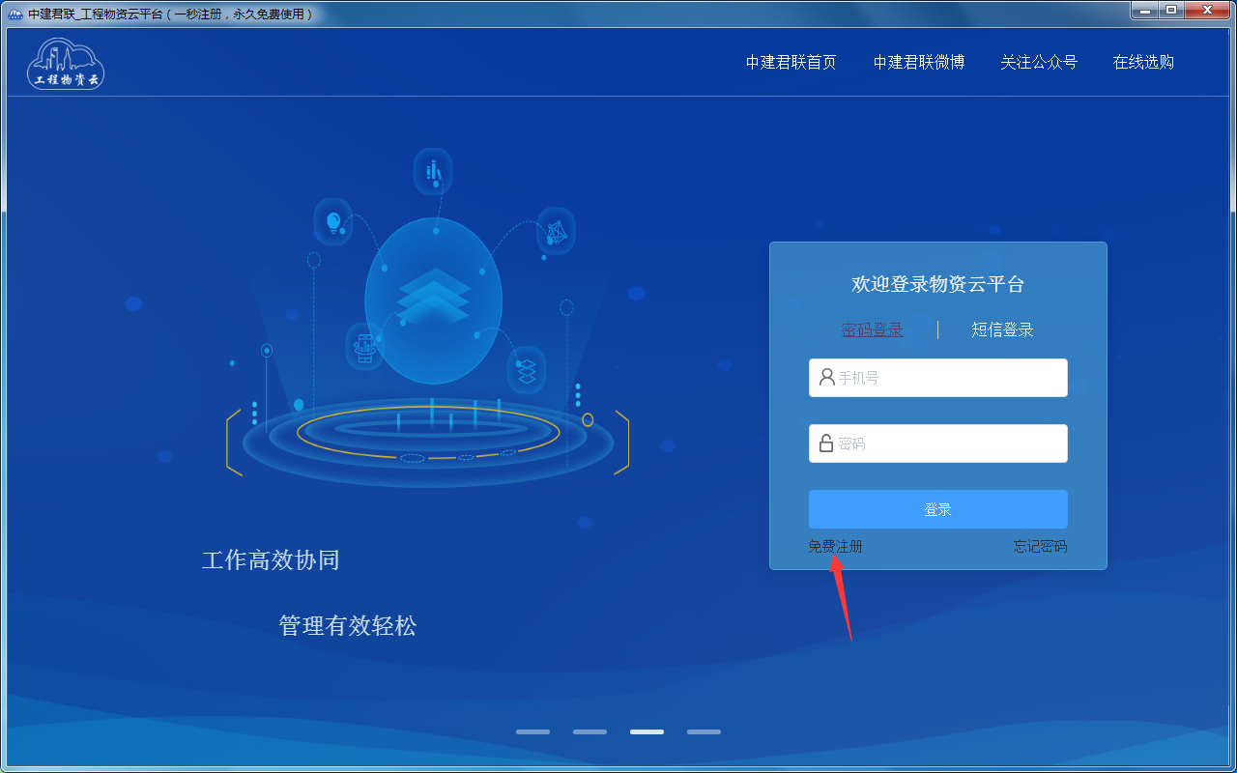Open 中建君联首页 from the top navigation
This screenshot has width=1237, height=773.
click(791, 62)
